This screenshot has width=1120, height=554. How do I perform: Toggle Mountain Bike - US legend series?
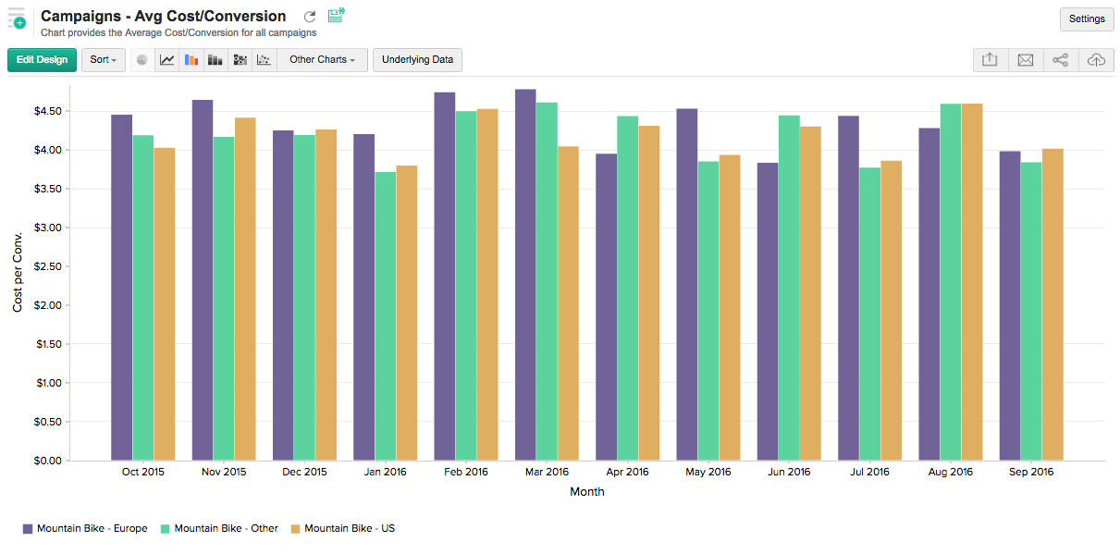(342, 529)
